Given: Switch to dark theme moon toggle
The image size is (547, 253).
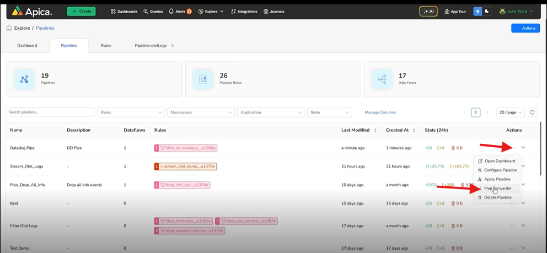Looking at the screenshot, I should [x=487, y=11].
